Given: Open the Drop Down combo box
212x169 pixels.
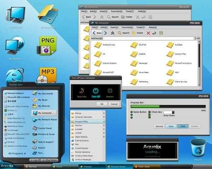Looking at the screenshot, I should tap(168, 112).
